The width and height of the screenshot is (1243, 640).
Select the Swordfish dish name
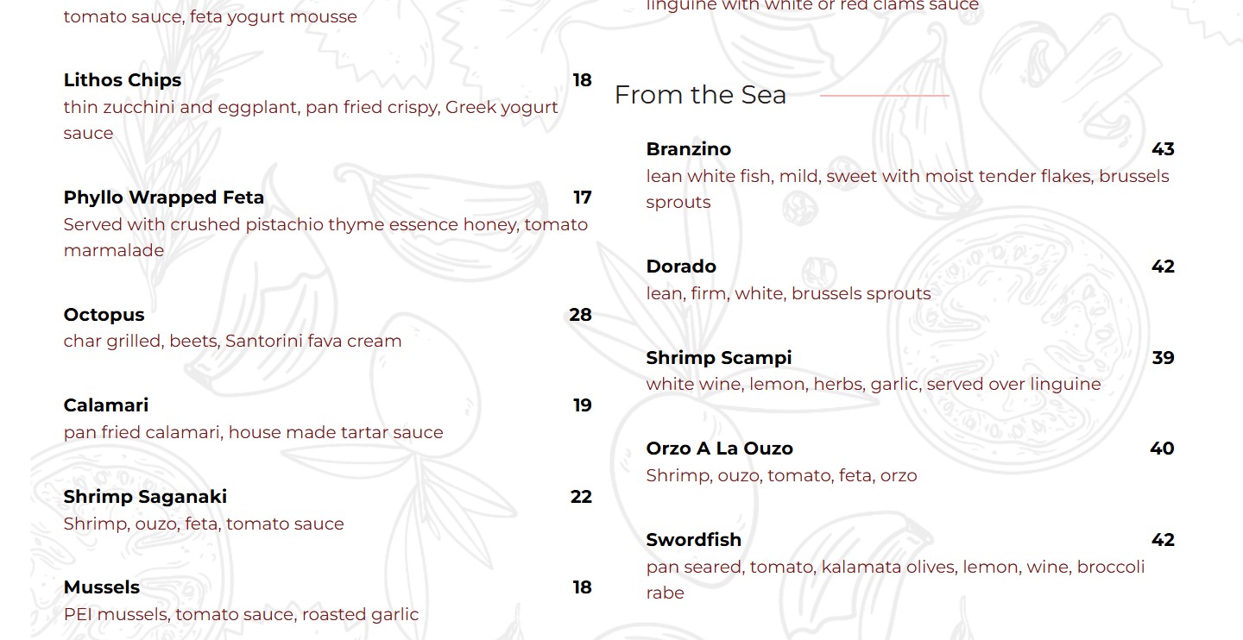(694, 540)
